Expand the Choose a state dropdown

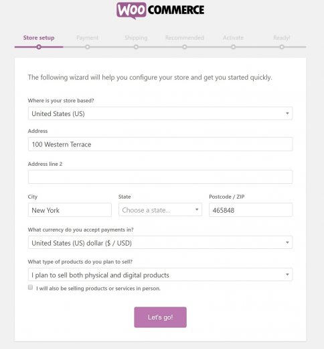[160, 209]
